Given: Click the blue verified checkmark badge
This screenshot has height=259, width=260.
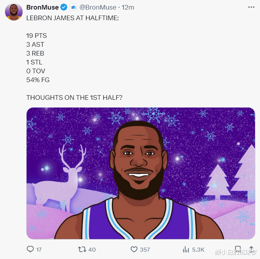Looking at the screenshot, I should pyautogui.click(x=64, y=7).
